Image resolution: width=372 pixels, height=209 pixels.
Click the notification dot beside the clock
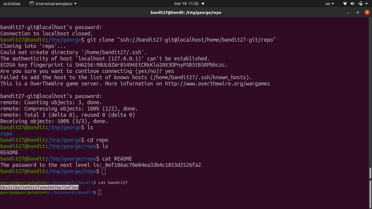[203, 4]
